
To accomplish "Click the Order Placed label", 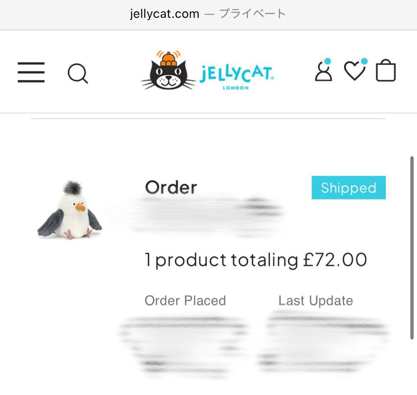I will [185, 301].
